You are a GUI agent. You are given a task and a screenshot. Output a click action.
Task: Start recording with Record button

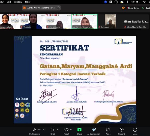pyautogui.click(x=121, y=131)
